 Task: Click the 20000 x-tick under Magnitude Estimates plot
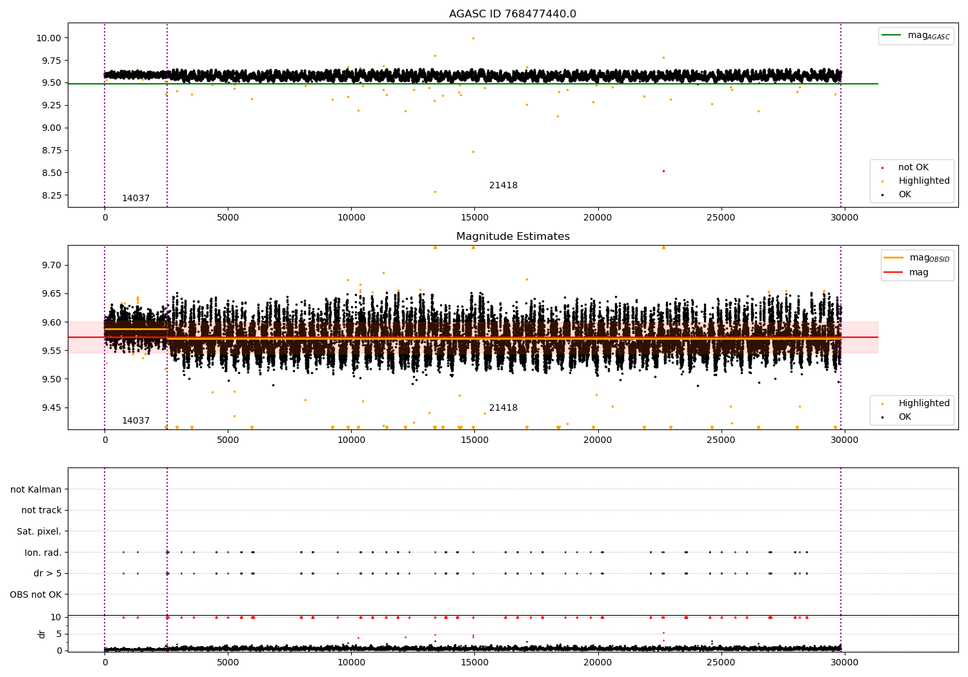(598, 440)
